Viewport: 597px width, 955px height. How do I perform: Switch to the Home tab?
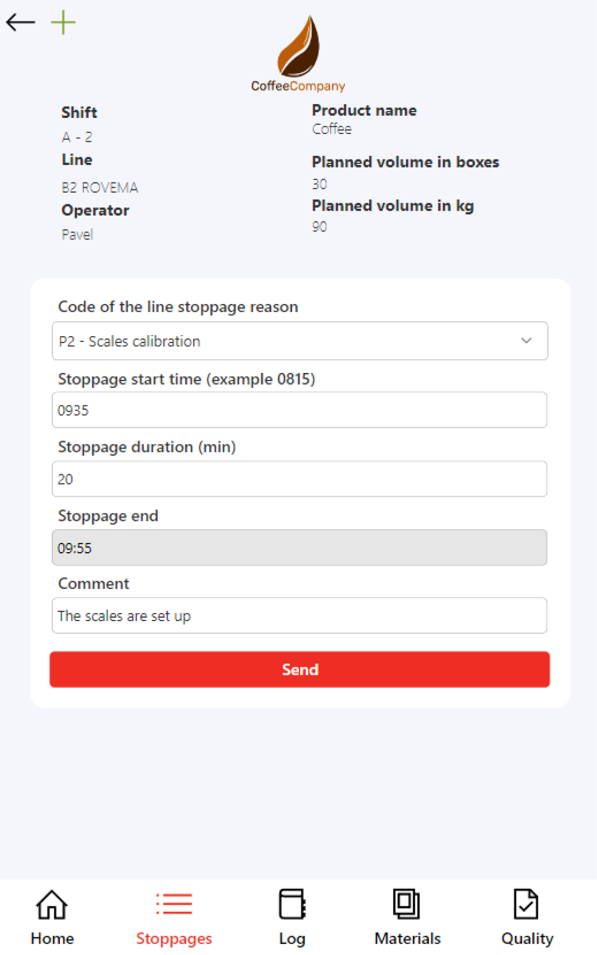[51, 938]
